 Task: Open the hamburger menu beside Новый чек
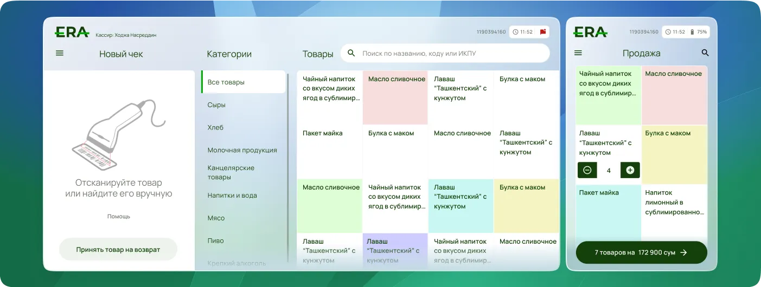click(x=60, y=53)
